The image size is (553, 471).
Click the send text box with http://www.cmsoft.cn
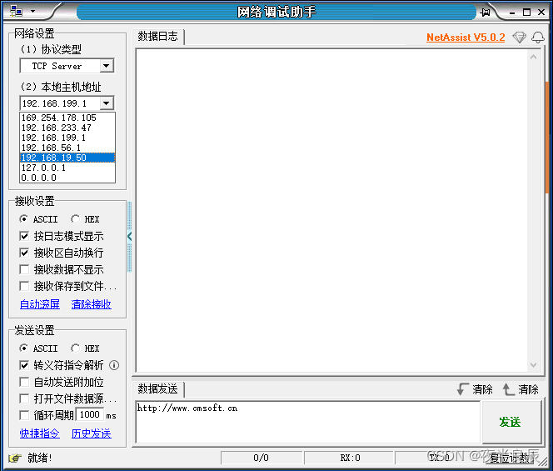click(307, 422)
